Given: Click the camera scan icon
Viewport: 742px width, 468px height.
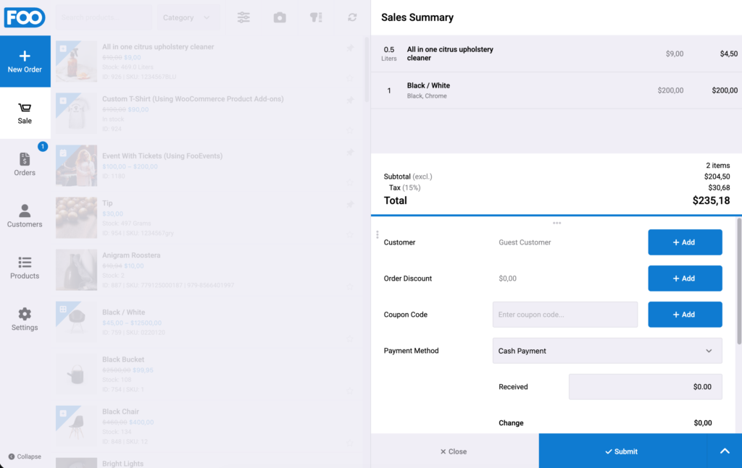Looking at the screenshot, I should 280,17.
